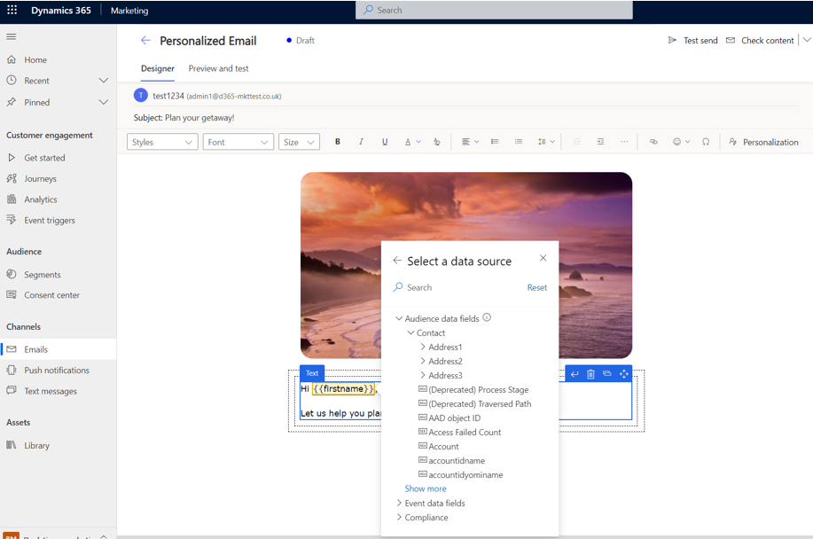
Task: Click the clear formatting icon
Action: click(437, 142)
